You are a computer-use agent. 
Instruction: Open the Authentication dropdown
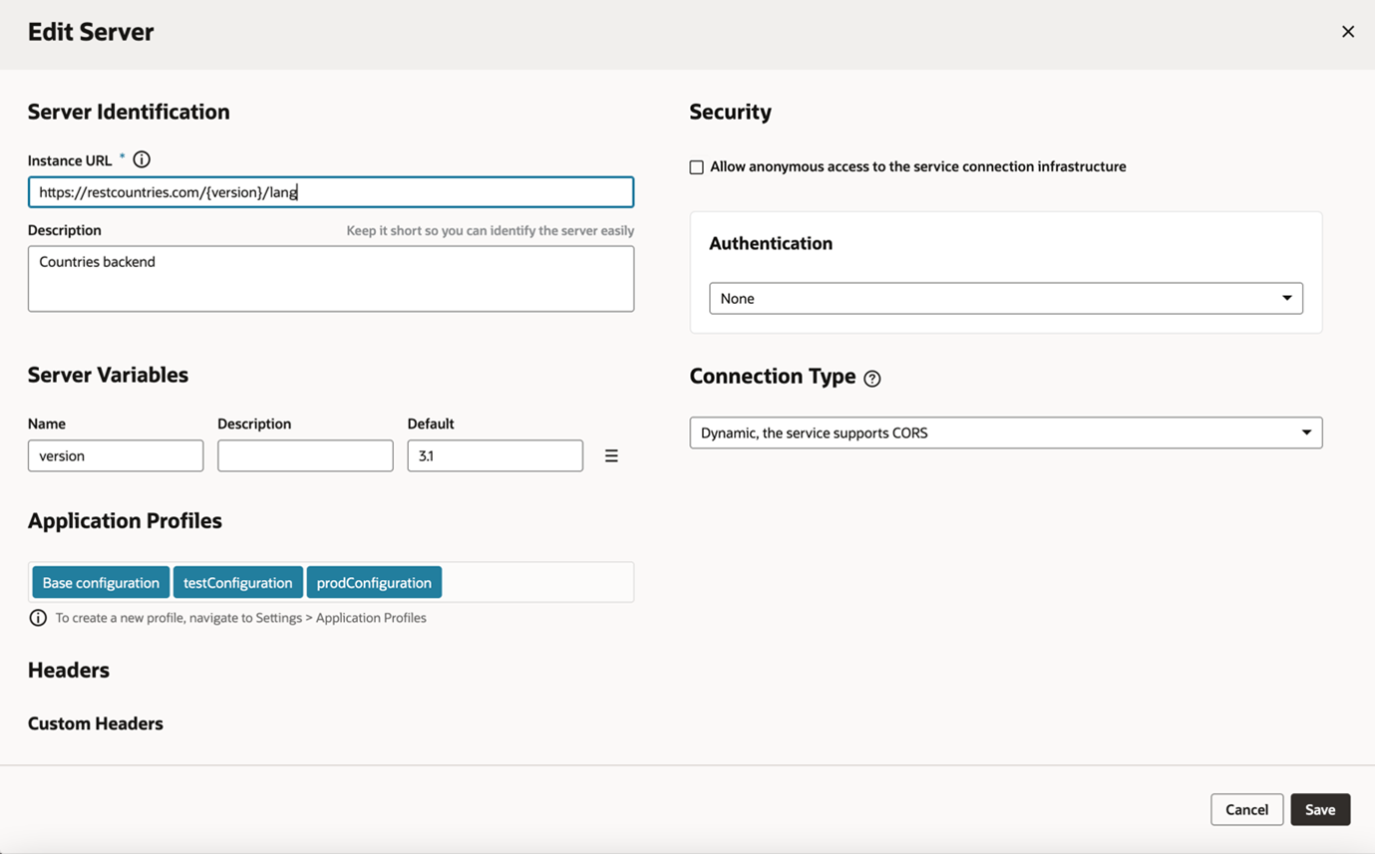1006,298
